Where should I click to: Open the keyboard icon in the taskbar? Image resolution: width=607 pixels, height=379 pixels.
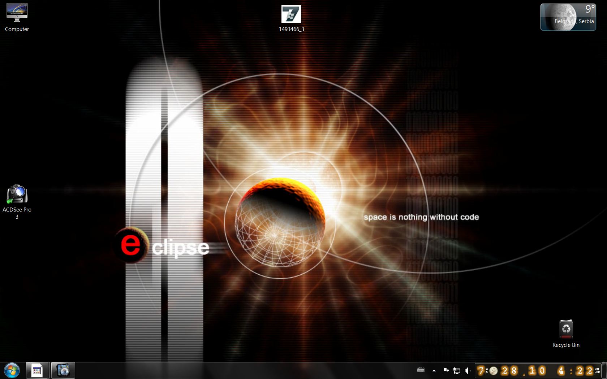pos(421,370)
